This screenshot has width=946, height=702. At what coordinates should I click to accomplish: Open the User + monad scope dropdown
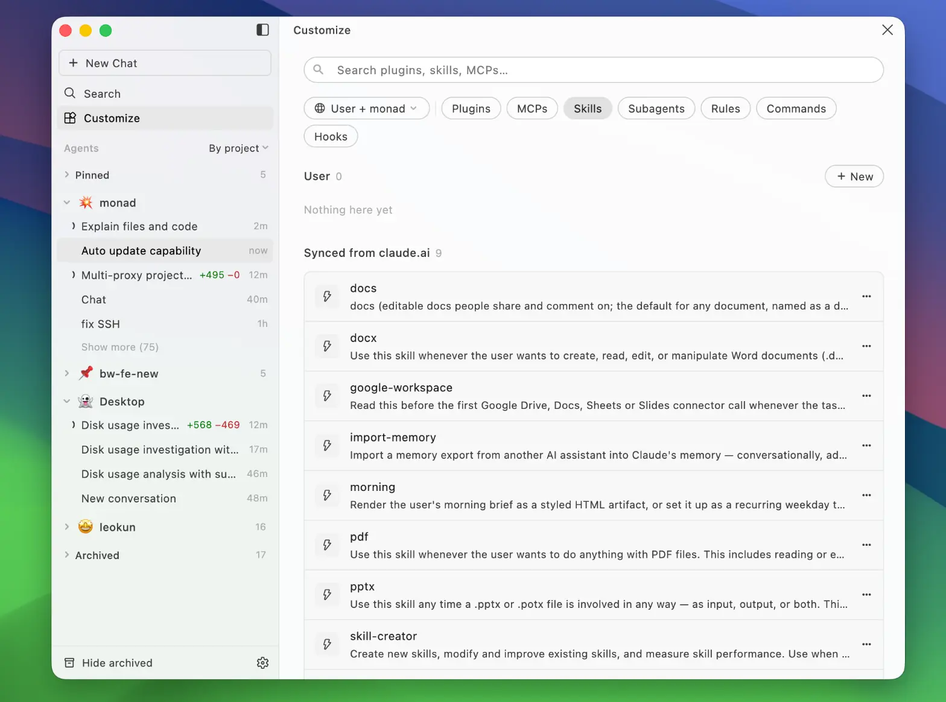(x=367, y=109)
